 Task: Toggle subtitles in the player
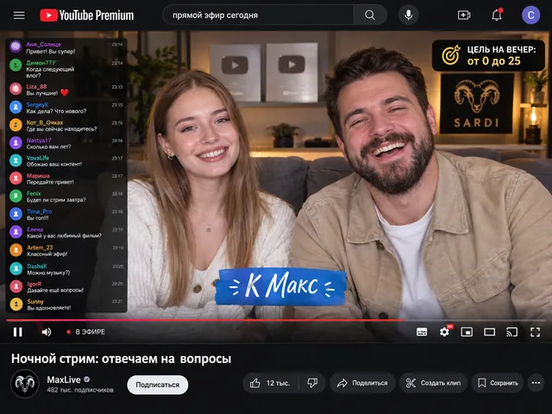tap(422, 332)
